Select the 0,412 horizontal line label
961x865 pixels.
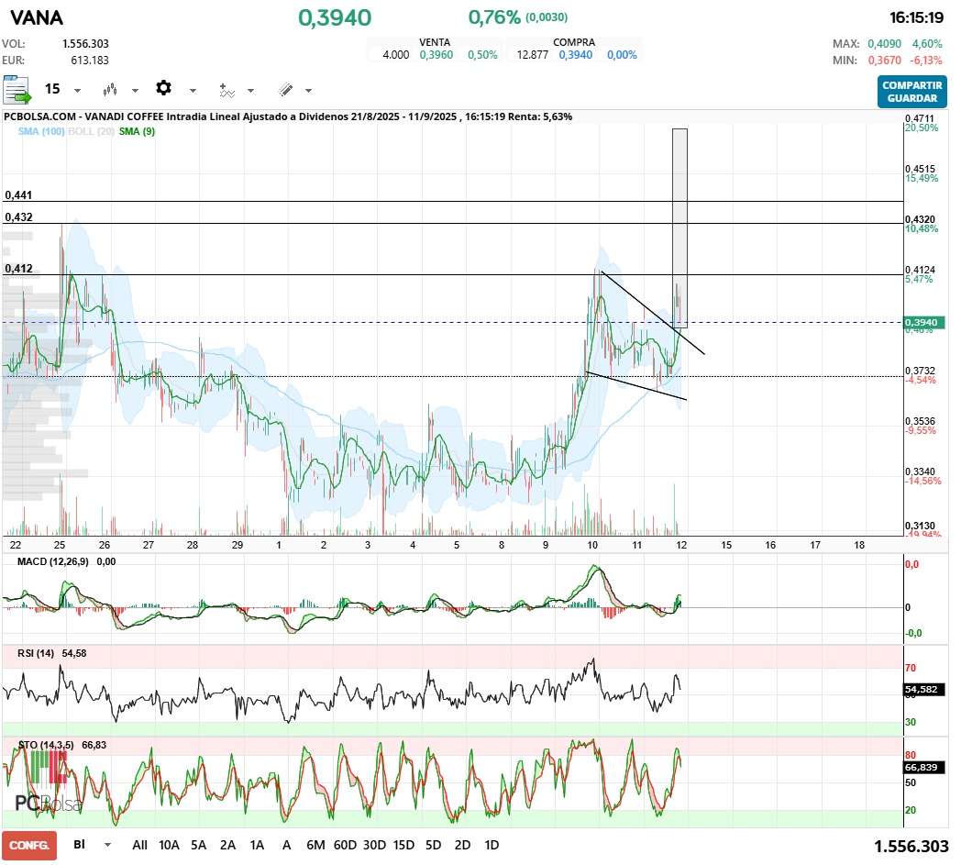tap(18, 269)
